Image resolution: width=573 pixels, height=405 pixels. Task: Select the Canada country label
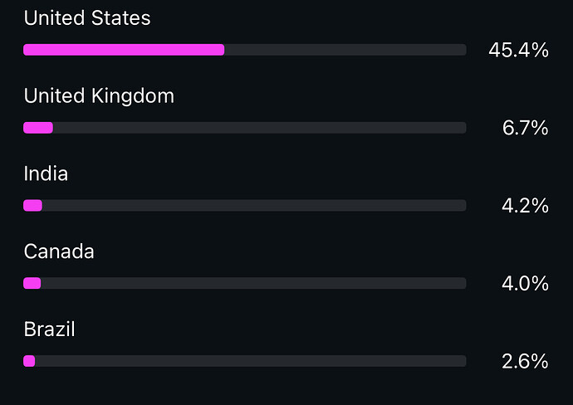click(x=59, y=251)
